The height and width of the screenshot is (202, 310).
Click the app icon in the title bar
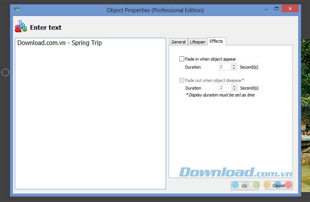click(18, 10)
